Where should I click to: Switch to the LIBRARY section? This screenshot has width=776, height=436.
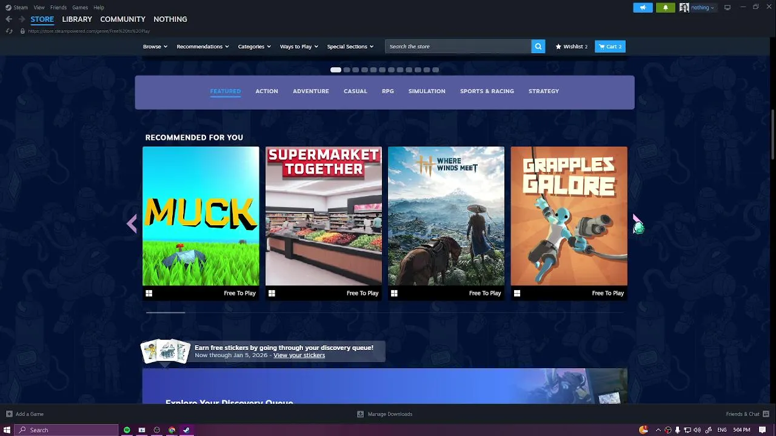pos(77,19)
